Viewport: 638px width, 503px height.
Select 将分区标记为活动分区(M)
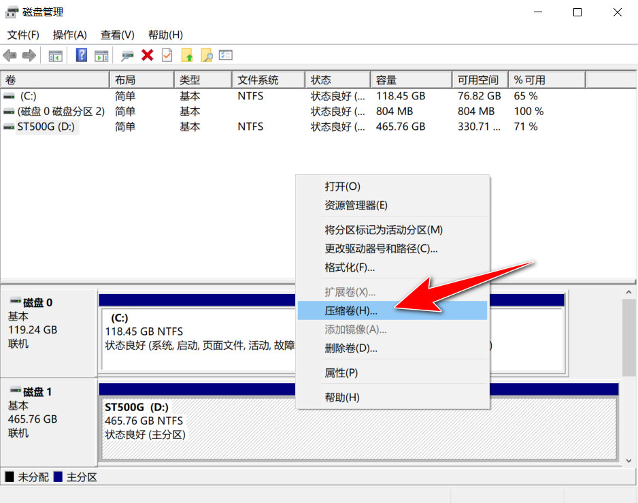[x=382, y=230]
